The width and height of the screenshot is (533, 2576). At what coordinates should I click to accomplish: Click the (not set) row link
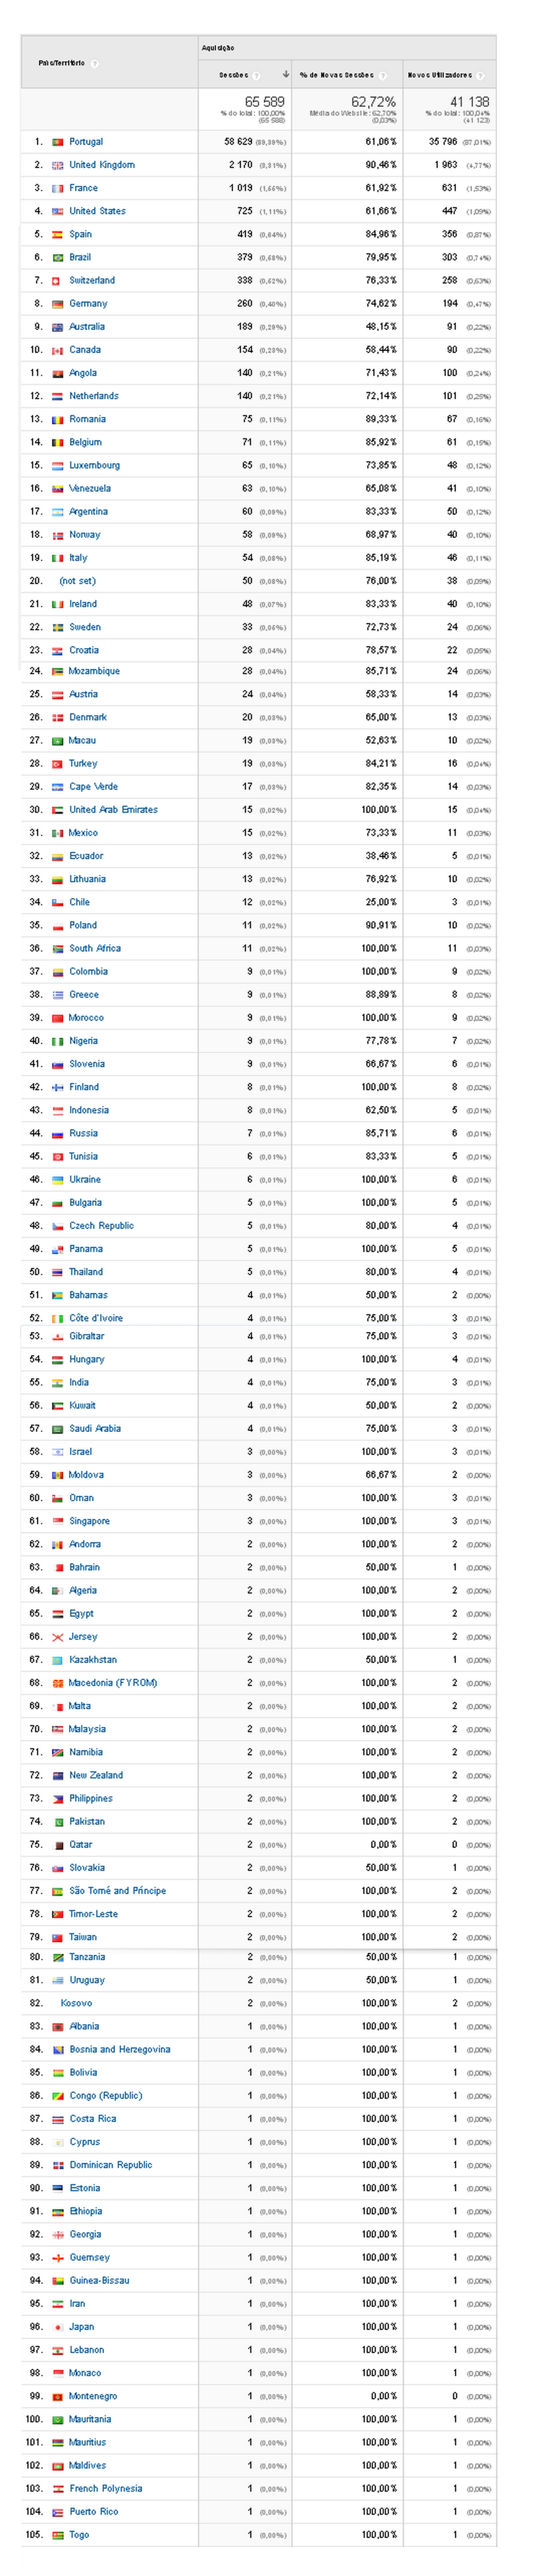[x=78, y=581]
